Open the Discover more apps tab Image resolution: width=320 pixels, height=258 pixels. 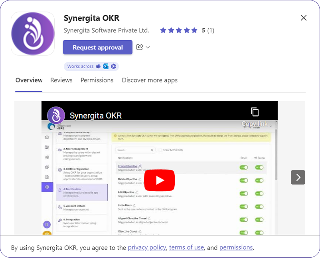tap(150, 80)
